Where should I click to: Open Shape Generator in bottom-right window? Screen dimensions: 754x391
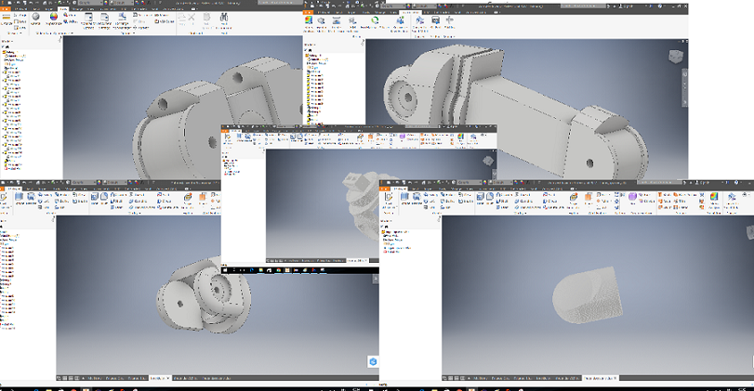tap(574, 200)
